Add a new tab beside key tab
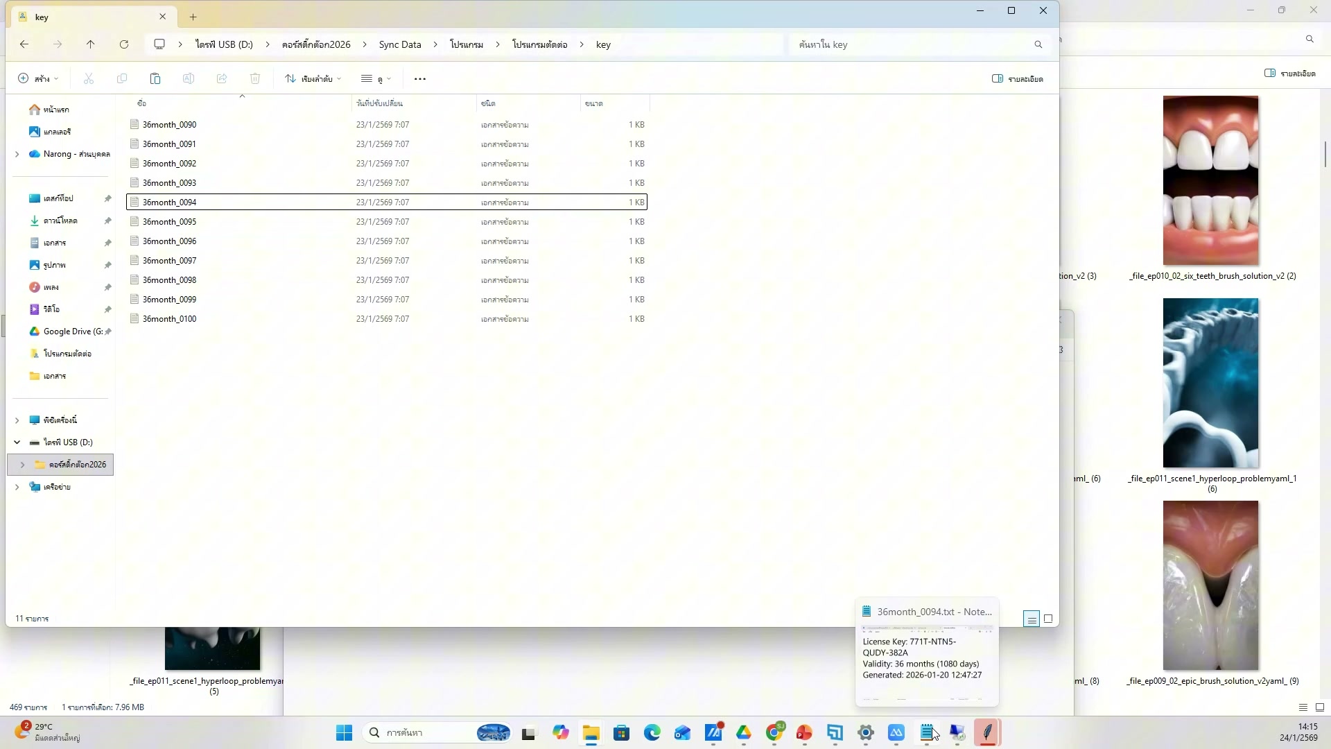 click(193, 17)
